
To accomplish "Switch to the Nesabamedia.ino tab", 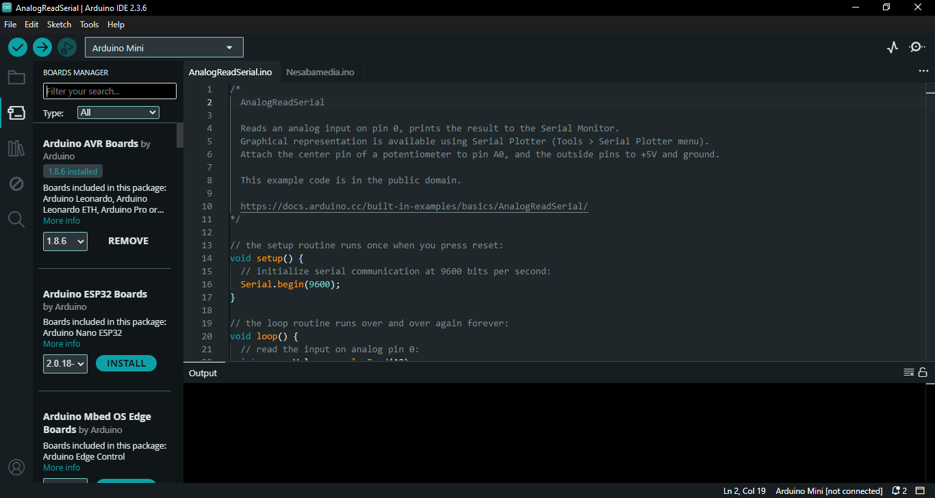I will coord(320,73).
